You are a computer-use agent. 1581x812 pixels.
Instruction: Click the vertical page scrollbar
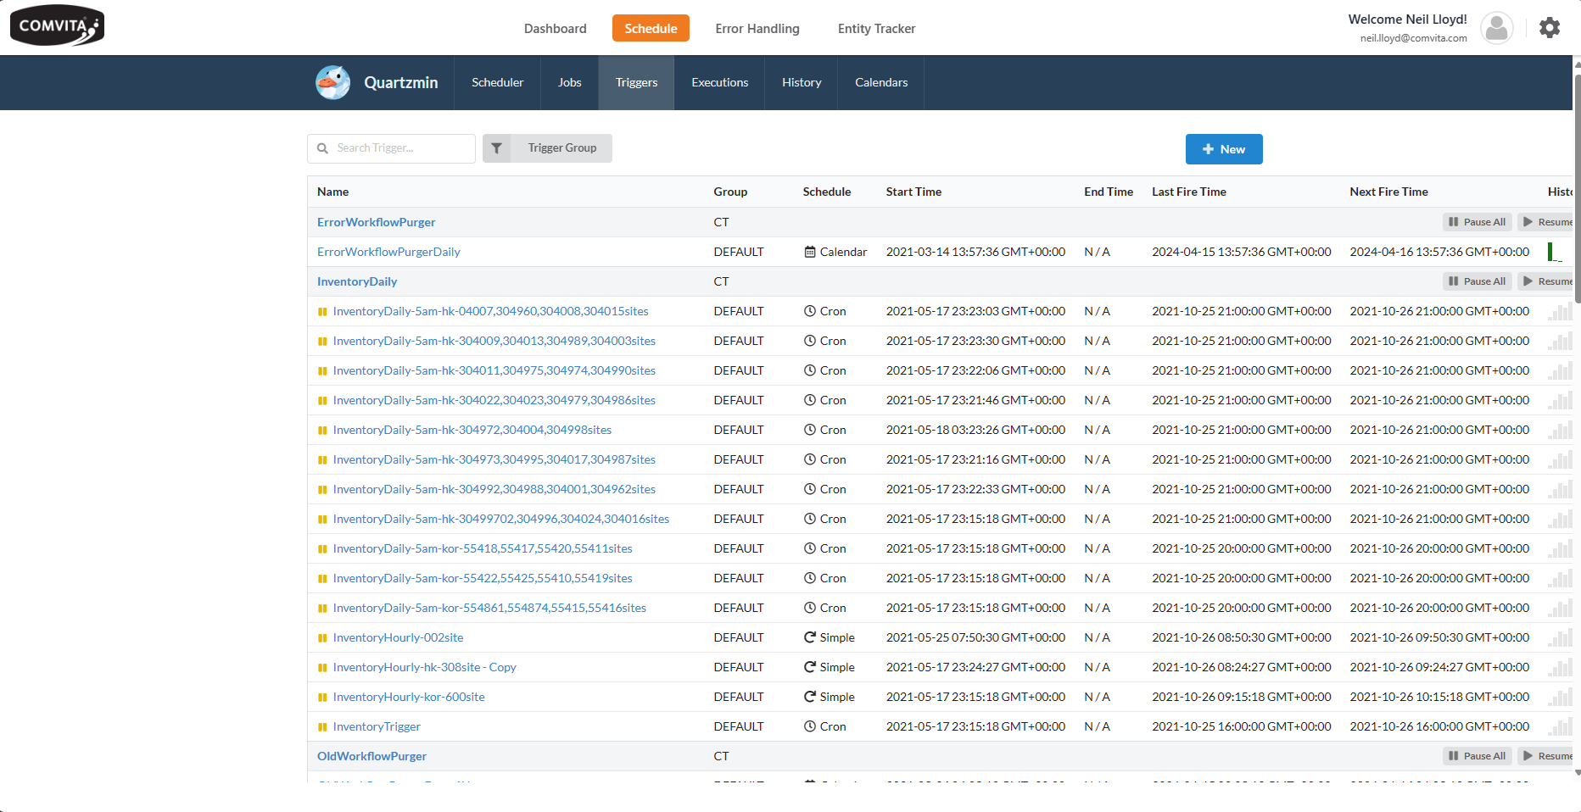[1577, 186]
